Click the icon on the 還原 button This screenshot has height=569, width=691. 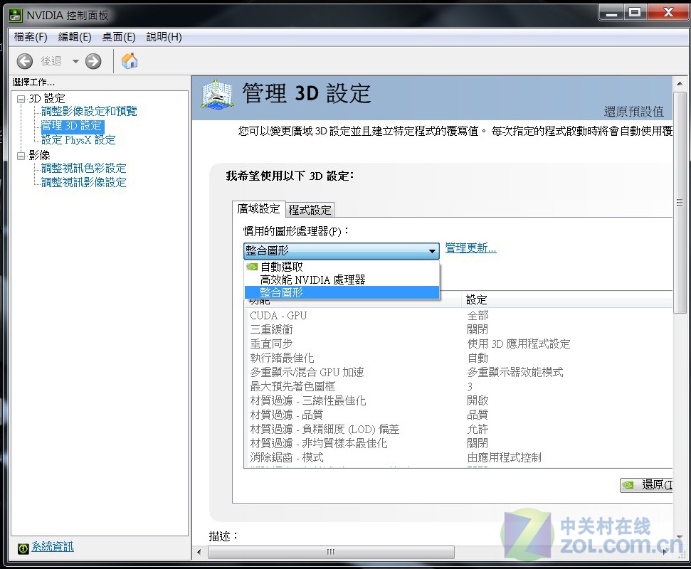pos(629,485)
